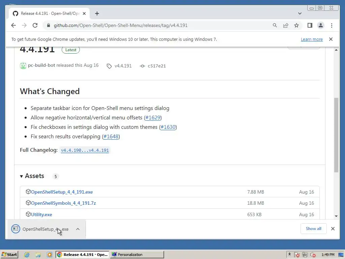
Task: Go back to the previous page
Action: 13,25
